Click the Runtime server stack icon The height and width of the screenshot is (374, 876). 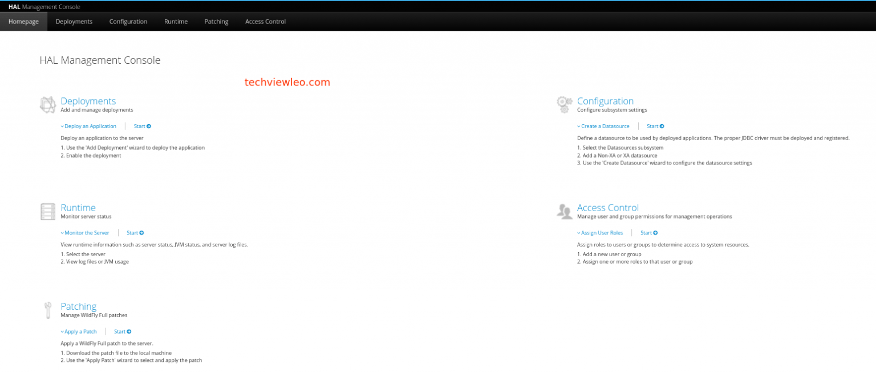(48, 211)
